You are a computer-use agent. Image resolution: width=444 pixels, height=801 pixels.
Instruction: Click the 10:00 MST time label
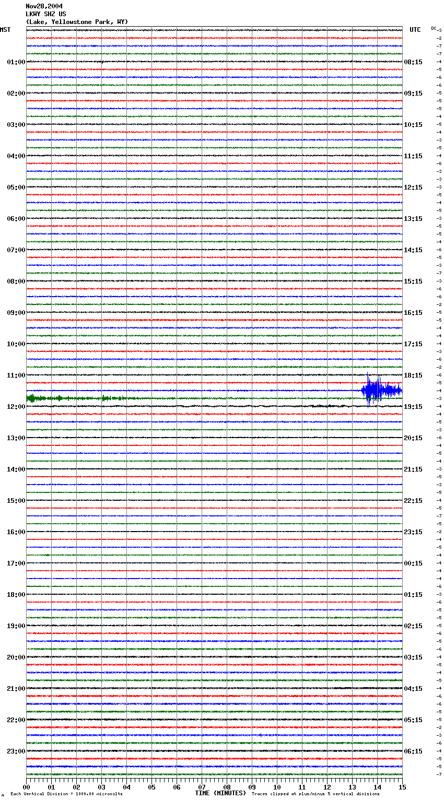click(x=16, y=344)
